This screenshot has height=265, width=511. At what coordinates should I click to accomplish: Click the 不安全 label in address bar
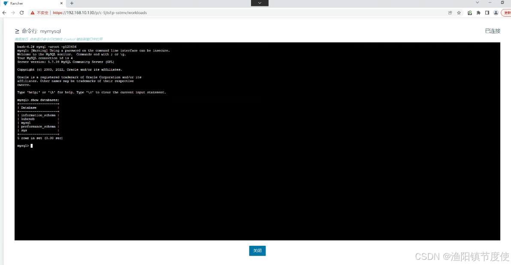(42, 13)
